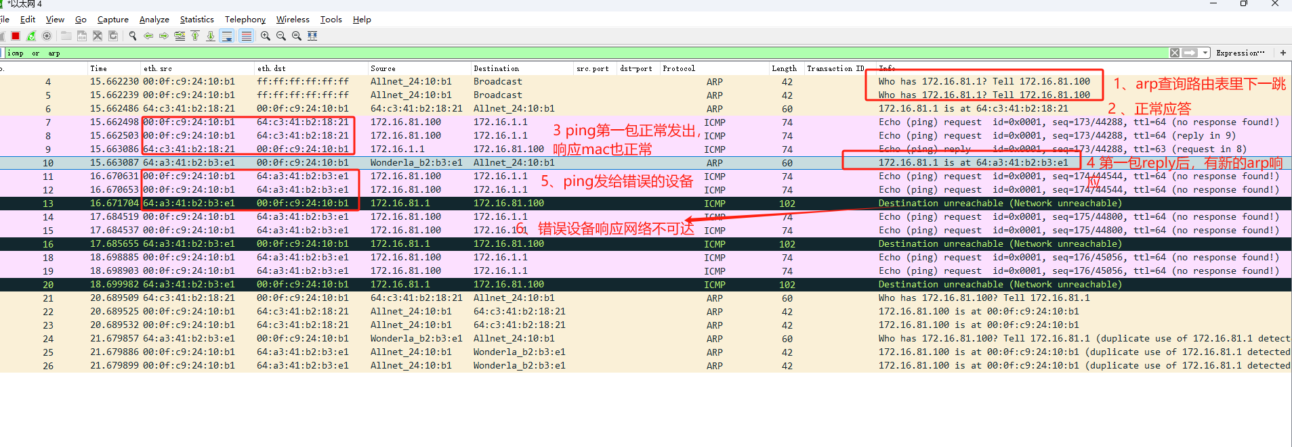Open the Tools menu

tap(331, 20)
